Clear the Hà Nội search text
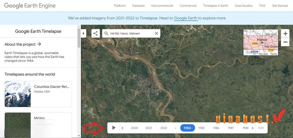 [x=156, y=34]
